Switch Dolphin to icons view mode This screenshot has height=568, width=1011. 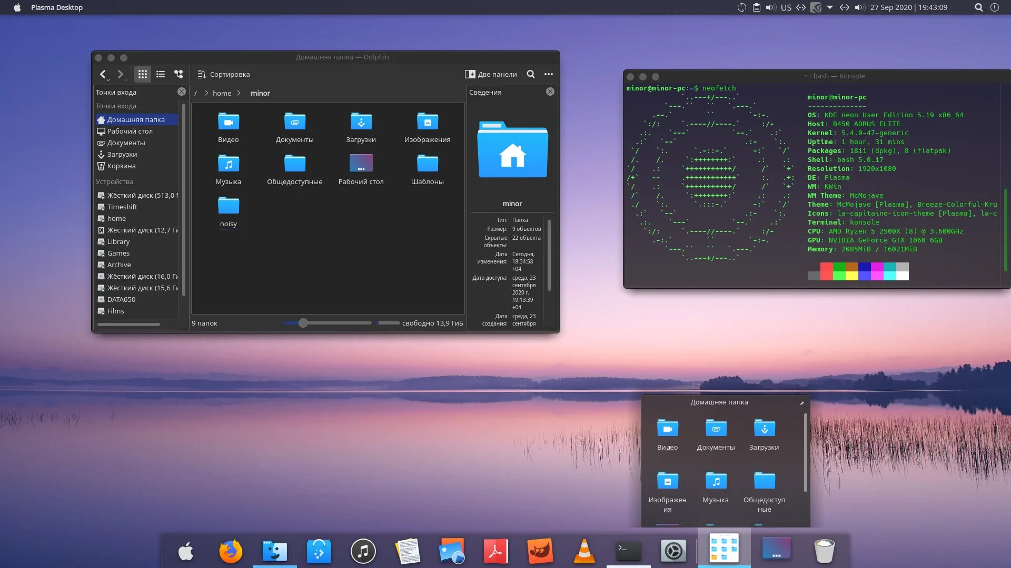142,74
